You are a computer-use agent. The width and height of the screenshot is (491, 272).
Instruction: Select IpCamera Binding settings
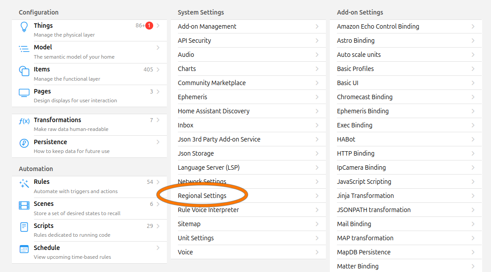pos(406,168)
